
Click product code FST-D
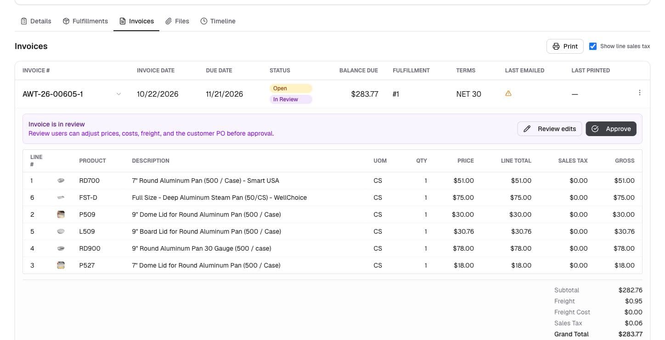point(89,197)
